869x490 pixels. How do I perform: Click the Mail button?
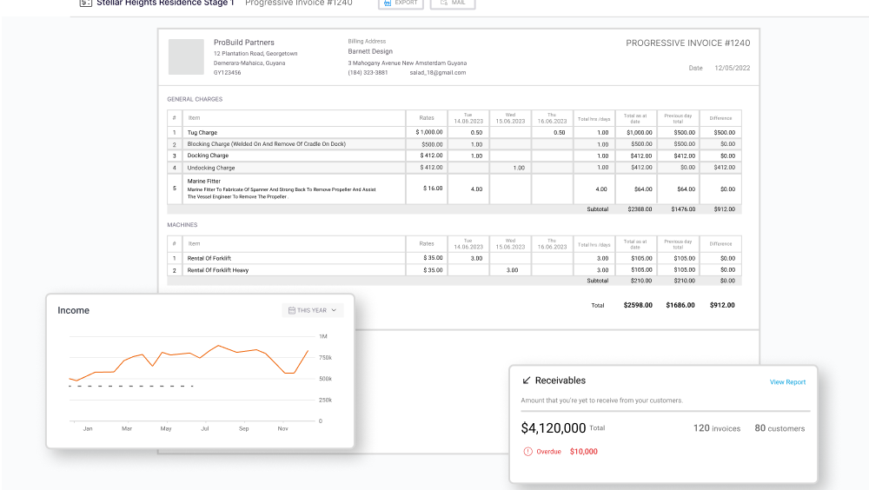pos(453,3)
